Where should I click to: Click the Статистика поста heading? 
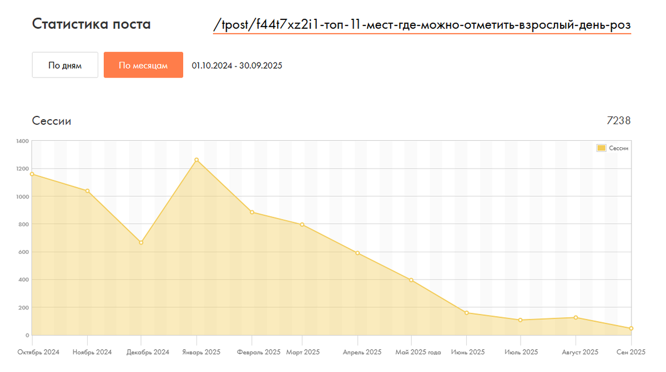click(x=92, y=24)
